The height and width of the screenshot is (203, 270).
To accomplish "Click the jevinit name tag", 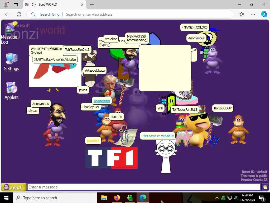I will (x=83, y=90).
